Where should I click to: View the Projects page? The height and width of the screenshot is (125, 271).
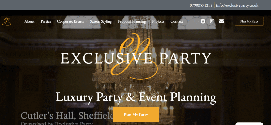(x=158, y=21)
